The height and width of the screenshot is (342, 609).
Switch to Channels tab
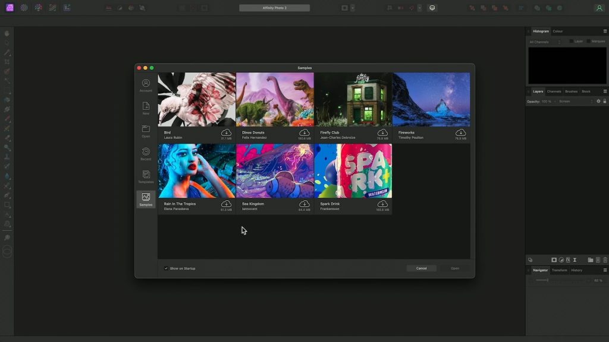pyautogui.click(x=554, y=91)
